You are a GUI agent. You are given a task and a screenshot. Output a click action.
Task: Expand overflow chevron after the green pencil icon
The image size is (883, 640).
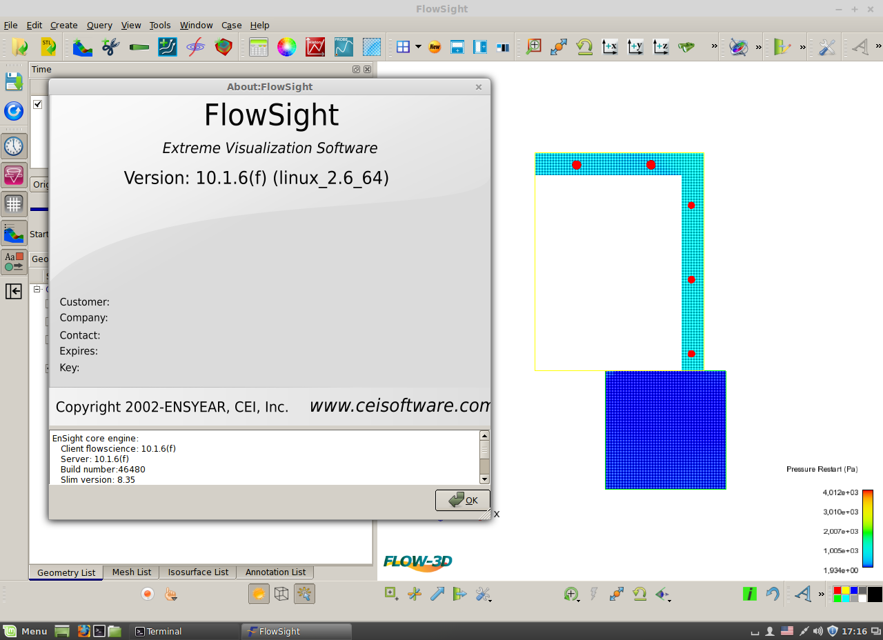pyautogui.click(x=802, y=47)
